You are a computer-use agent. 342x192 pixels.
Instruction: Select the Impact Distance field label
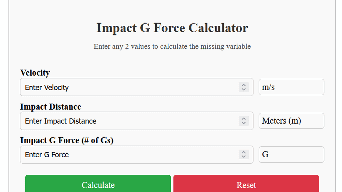tap(50, 107)
